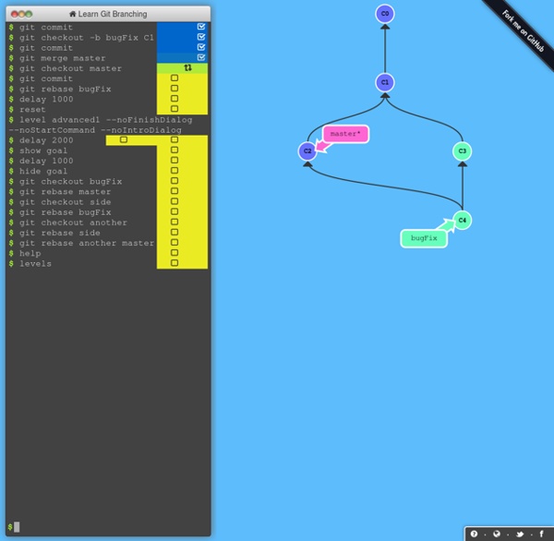This screenshot has height=541, width=554.
Task: Click the pink master* branch label
Action: [x=345, y=134]
